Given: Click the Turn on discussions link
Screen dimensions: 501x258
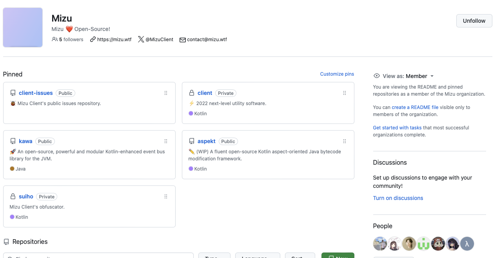Looking at the screenshot, I should pos(398,198).
